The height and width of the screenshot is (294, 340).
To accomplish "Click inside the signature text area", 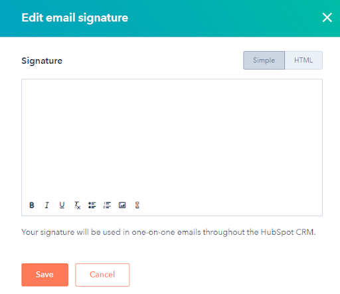I will point(172,138).
